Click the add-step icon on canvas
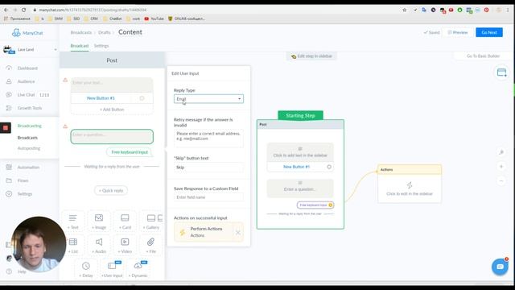Screen dimensions: 515x290 click(501, 72)
